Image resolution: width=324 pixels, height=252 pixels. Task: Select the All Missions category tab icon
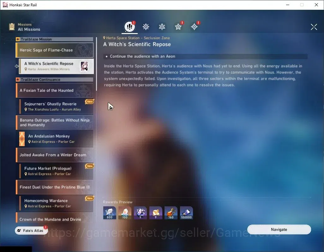tap(129, 26)
